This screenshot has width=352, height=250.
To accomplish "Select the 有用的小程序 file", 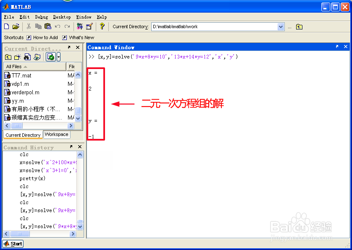I will pyautogui.click(x=32, y=109).
